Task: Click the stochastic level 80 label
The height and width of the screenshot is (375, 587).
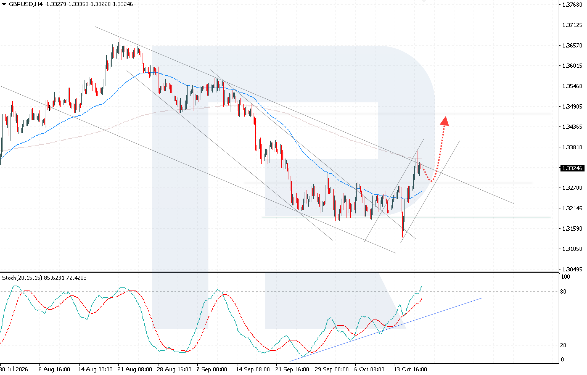Action: coord(563,291)
